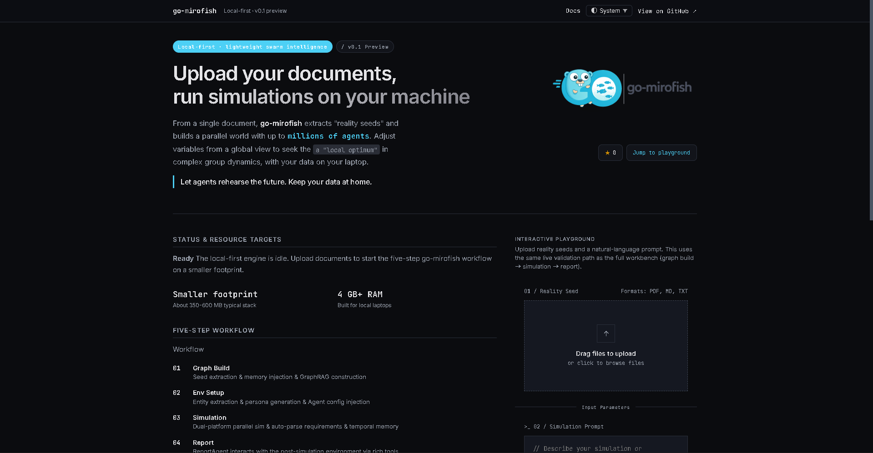The image size is (873, 453).
Task: Click the star icon beside count
Action: (x=607, y=153)
